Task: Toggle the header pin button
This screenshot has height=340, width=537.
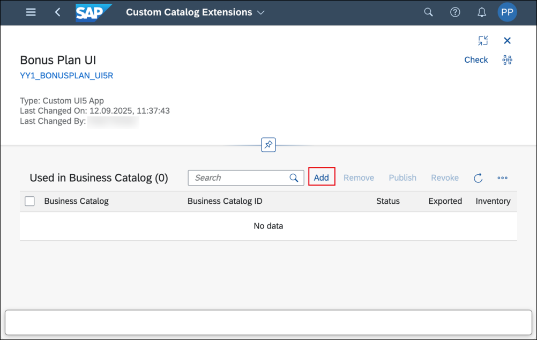Action: pos(268,145)
